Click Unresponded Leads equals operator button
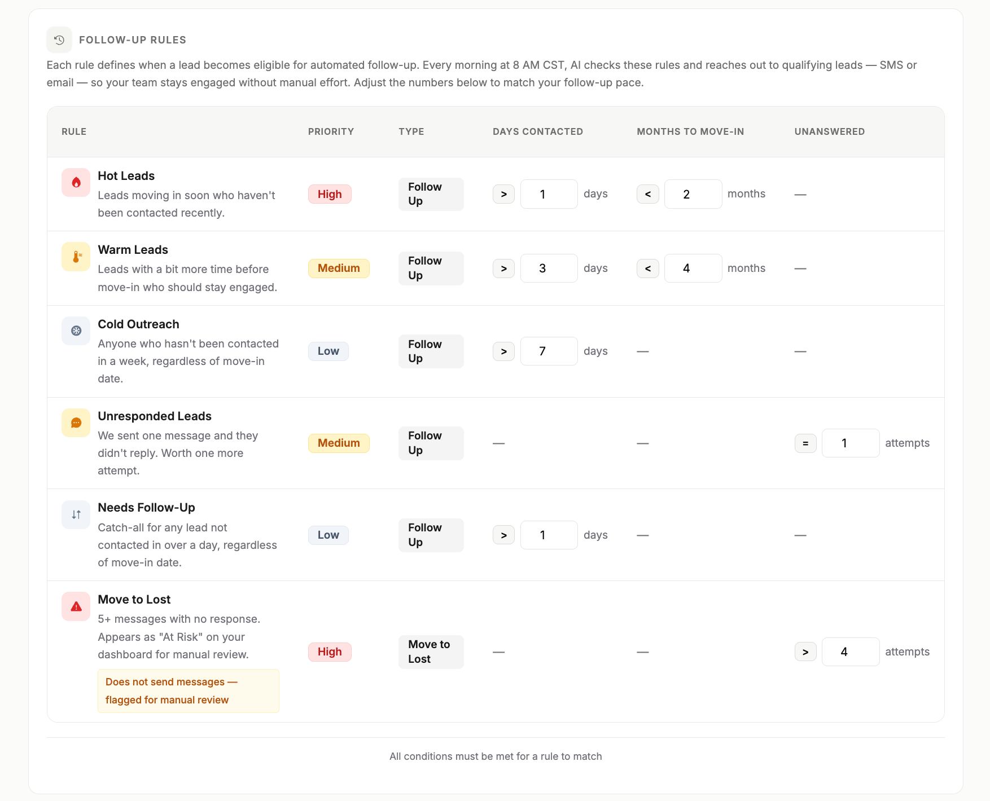Screen dimensions: 990x801 [805, 443]
